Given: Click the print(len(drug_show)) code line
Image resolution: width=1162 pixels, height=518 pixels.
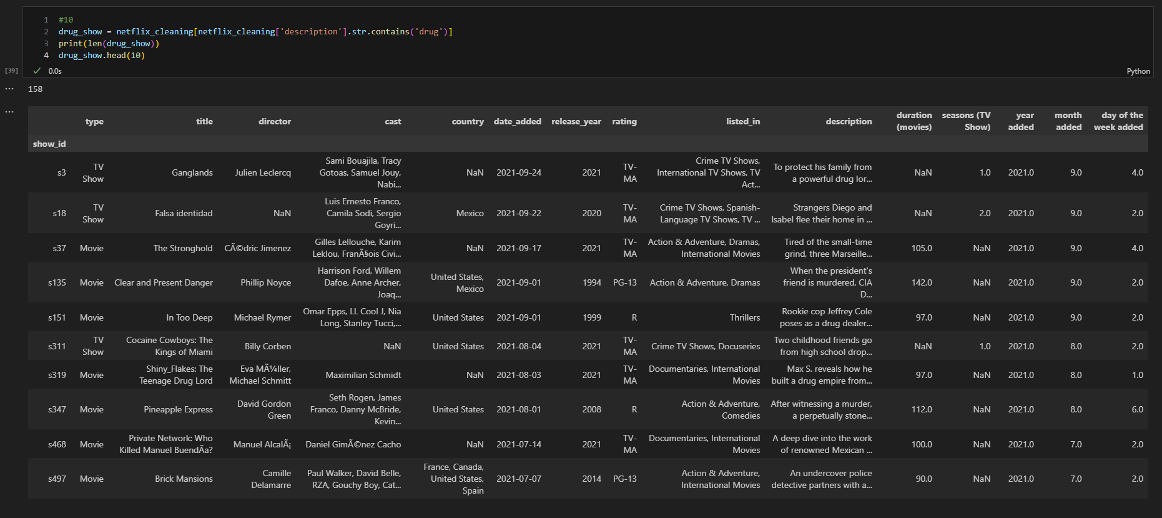Looking at the screenshot, I should [109, 44].
